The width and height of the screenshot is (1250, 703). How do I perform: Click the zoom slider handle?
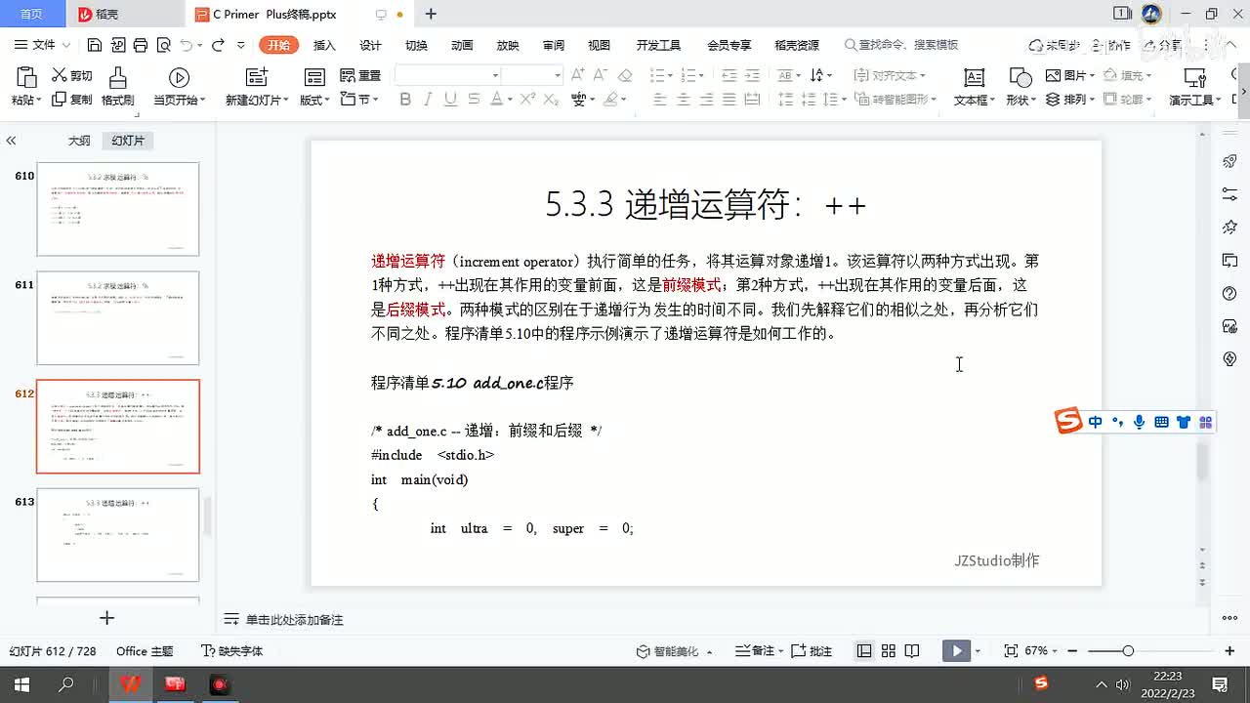click(1128, 650)
